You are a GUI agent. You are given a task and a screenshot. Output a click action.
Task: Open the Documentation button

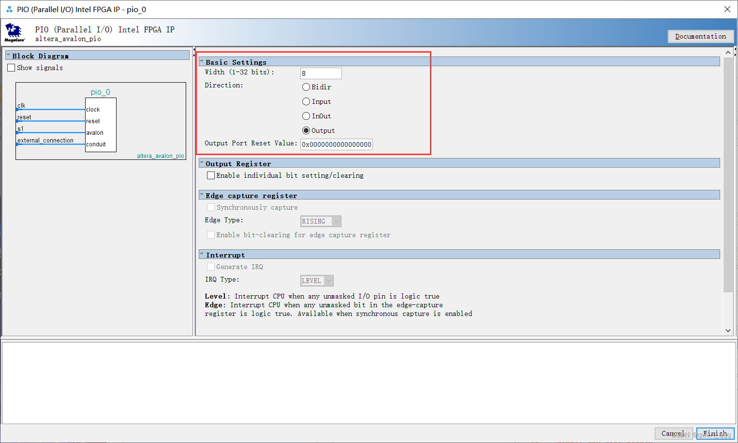pyautogui.click(x=700, y=36)
